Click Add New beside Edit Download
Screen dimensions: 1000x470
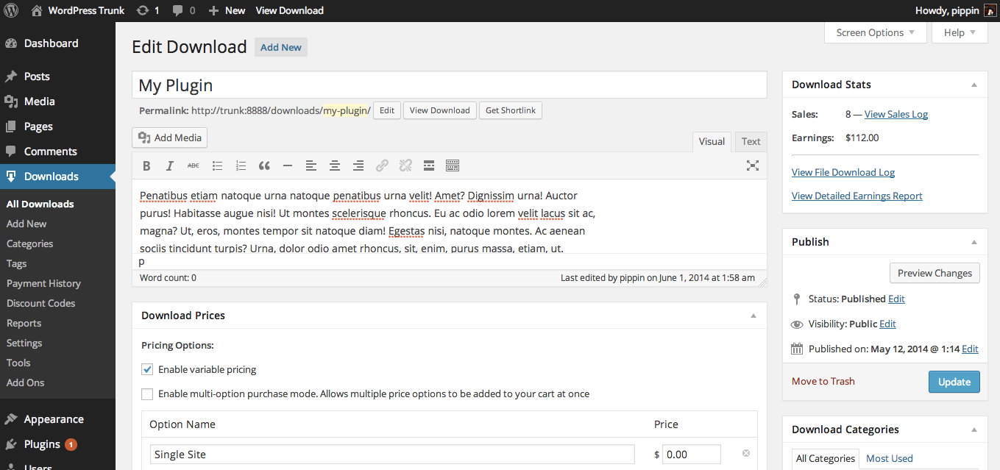[x=281, y=47]
